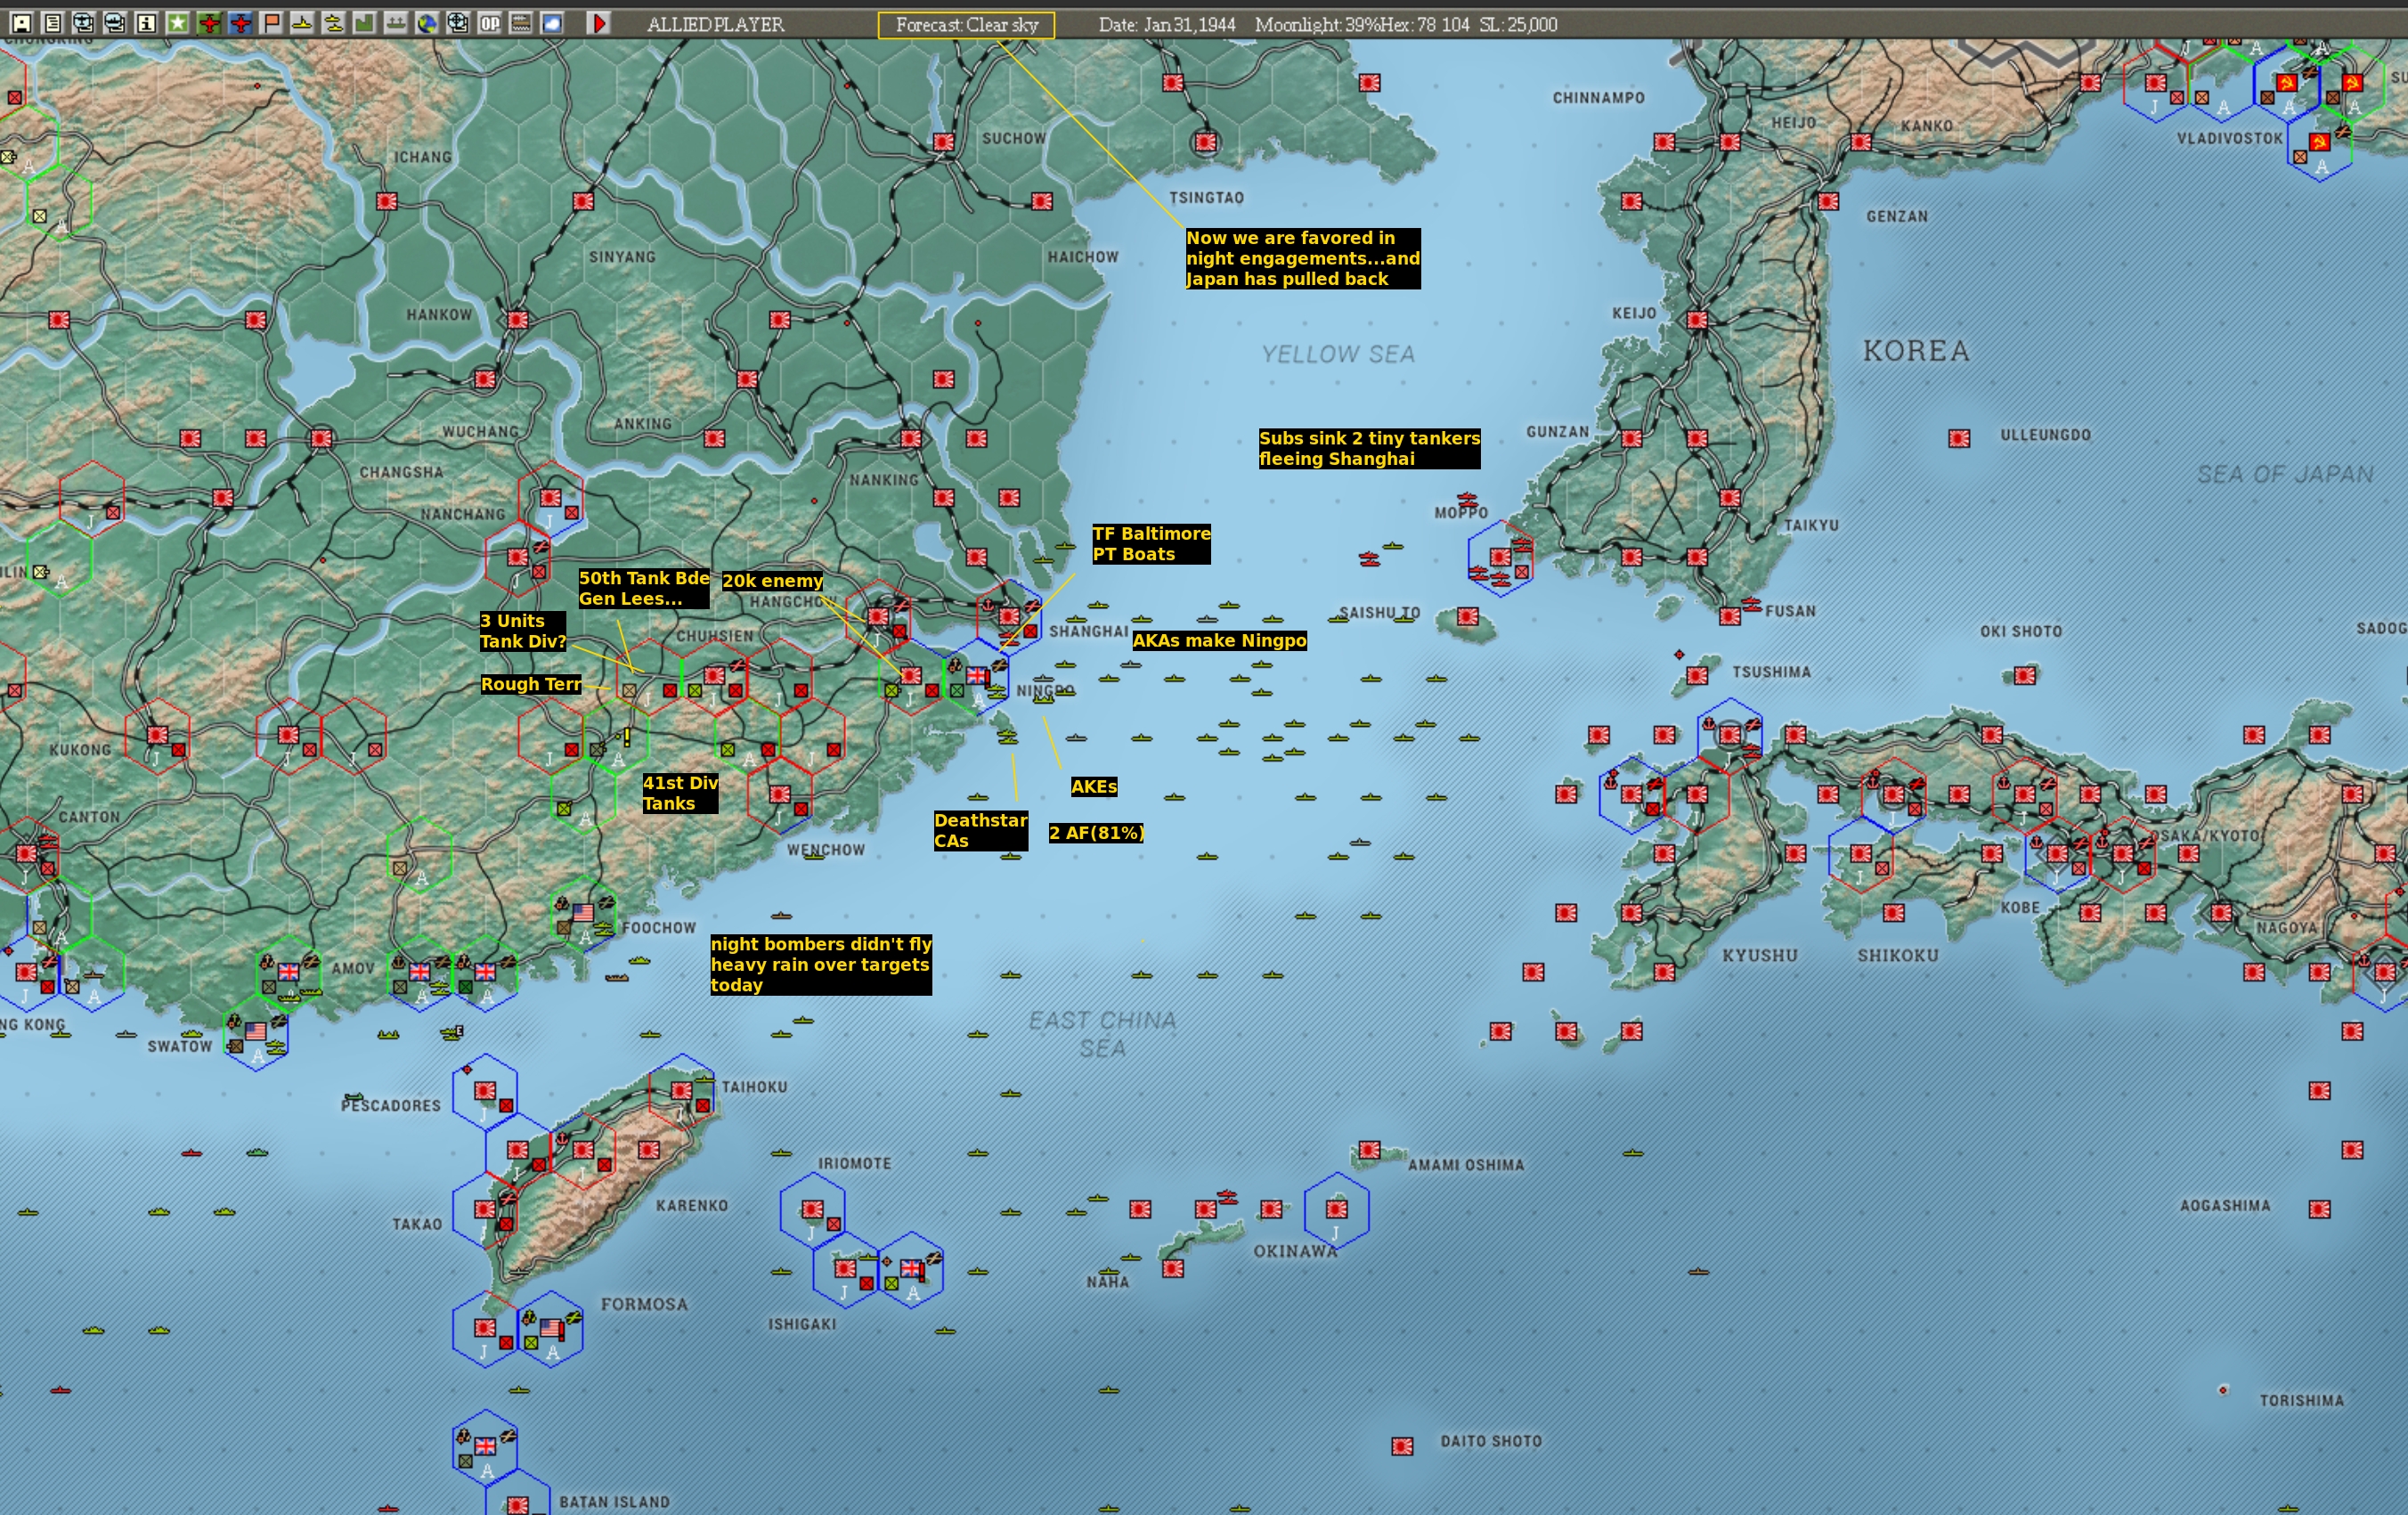This screenshot has height=1515, width=2408.
Task: Click the US flag base at Foochow
Action: [583, 913]
